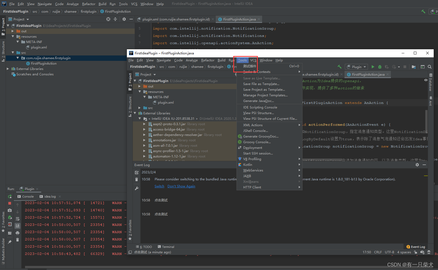This screenshot has height=270, width=438.
Task: Open the VCS menu in the front window
Action: click(x=253, y=60)
